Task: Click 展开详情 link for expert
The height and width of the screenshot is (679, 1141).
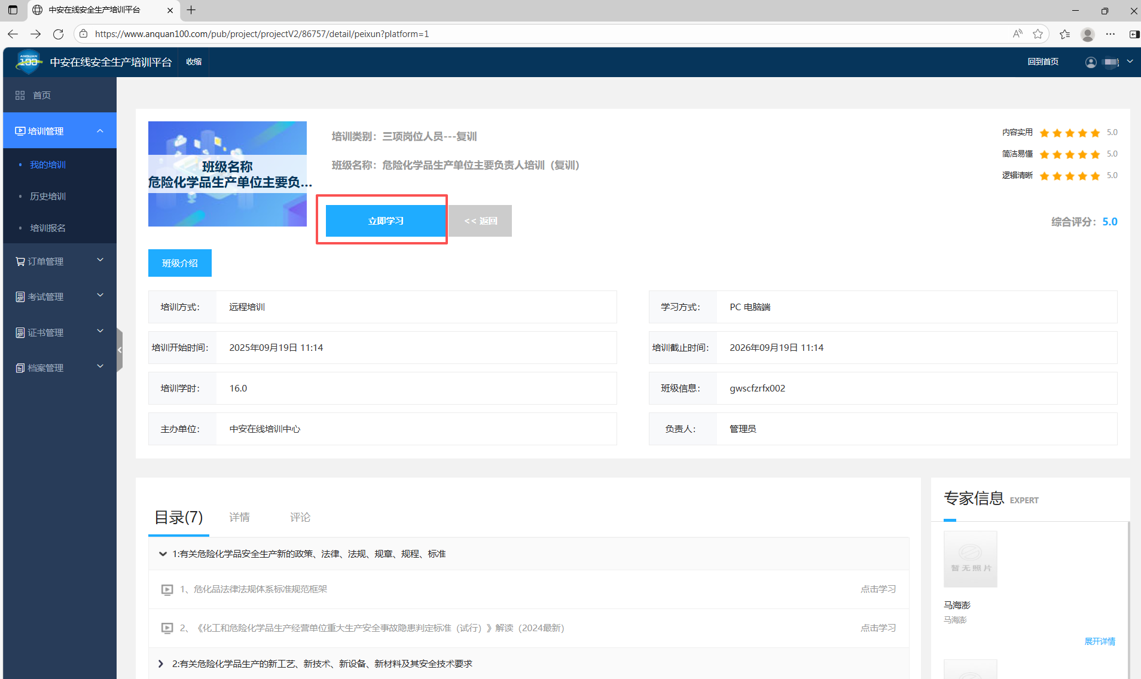Action: [x=1099, y=641]
